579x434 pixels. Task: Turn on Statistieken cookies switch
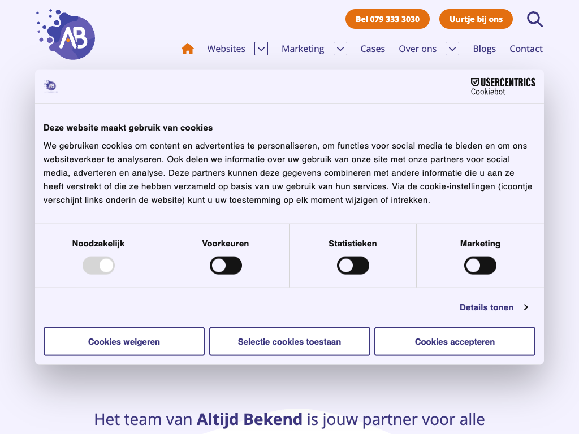click(x=353, y=266)
